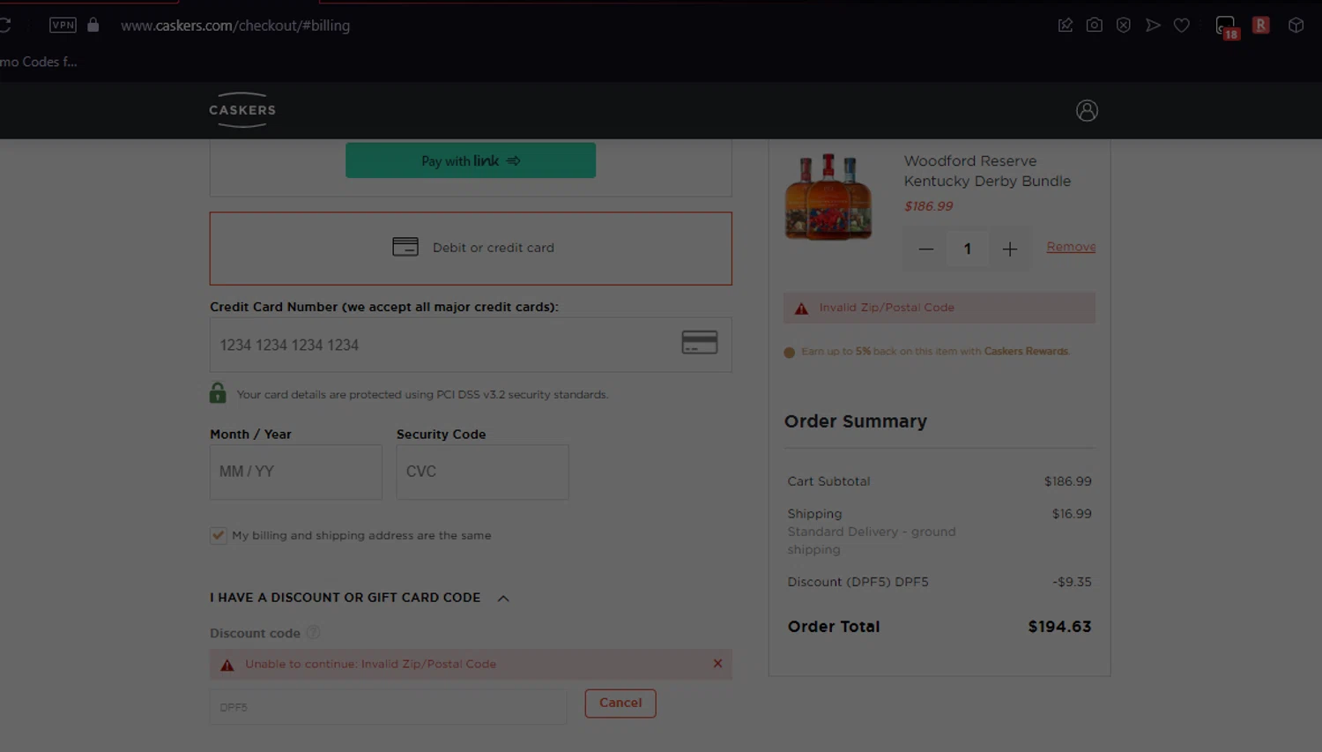Open Woodford Reserve Kentucky Derby Bundle title
The width and height of the screenshot is (1322, 752).
click(x=987, y=171)
